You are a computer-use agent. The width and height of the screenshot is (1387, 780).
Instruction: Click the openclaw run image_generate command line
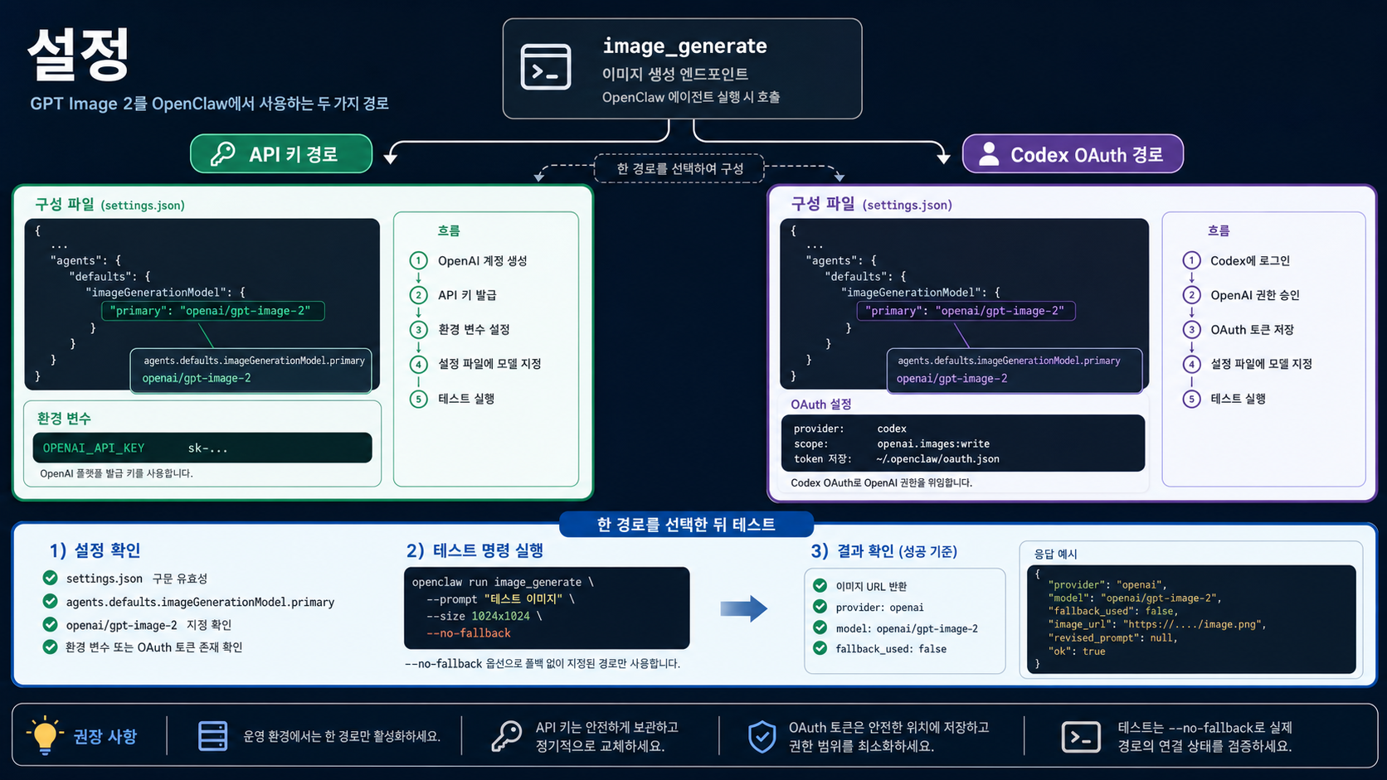click(x=503, y=582)
